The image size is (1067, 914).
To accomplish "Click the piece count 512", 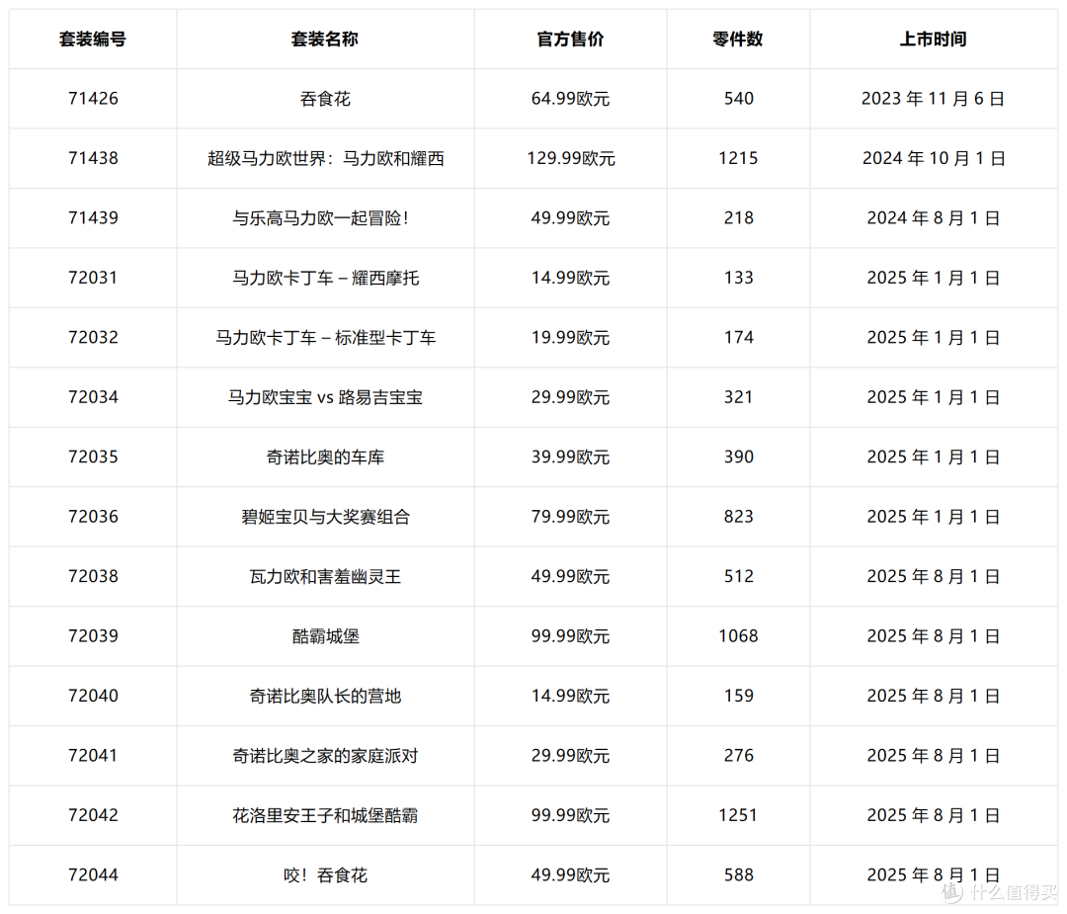I will pos(738,577).
